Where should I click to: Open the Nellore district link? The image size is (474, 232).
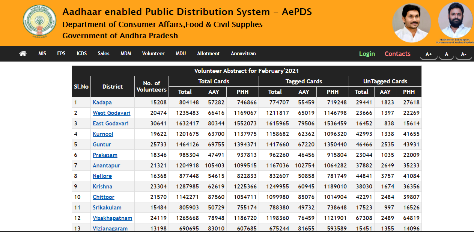(x=102, y=176)
